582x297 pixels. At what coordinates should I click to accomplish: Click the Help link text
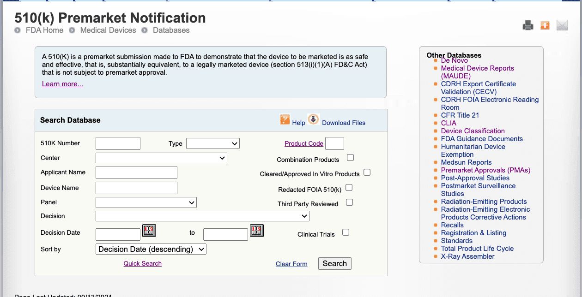[299, 123]
